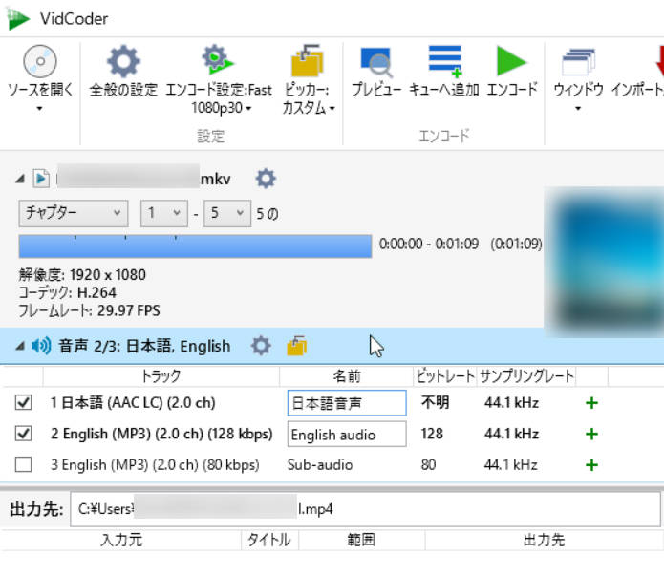Screen dimensions: 664x576
Task: Click the video file icon beside mkv
Action: (x=41, y=179)
